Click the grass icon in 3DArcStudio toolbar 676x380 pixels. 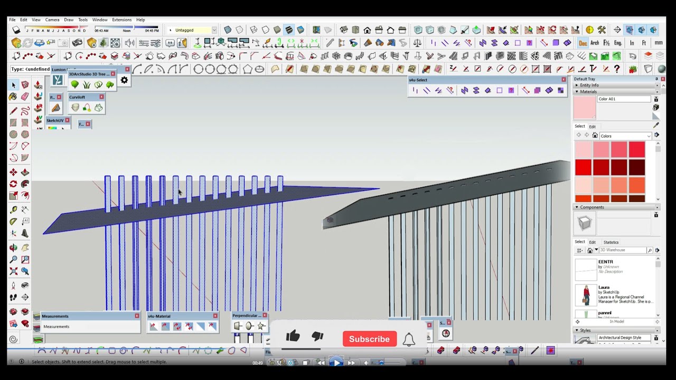pyautogui.click(x=87, y=84)
